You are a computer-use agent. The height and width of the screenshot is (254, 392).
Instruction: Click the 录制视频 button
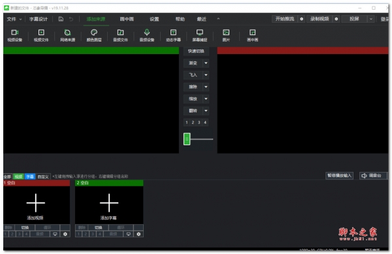pos(319,19)
